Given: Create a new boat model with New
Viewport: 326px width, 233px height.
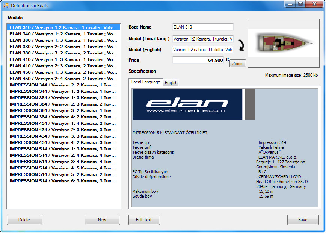Looking at the screenshot, I should tap(102, 220).
